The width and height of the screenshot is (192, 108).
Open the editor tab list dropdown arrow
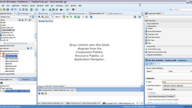click(x=142, y=13)
